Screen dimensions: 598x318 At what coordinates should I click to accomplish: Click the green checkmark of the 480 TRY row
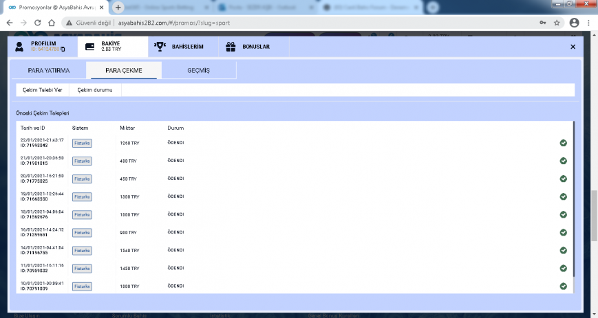coord(563,161)
